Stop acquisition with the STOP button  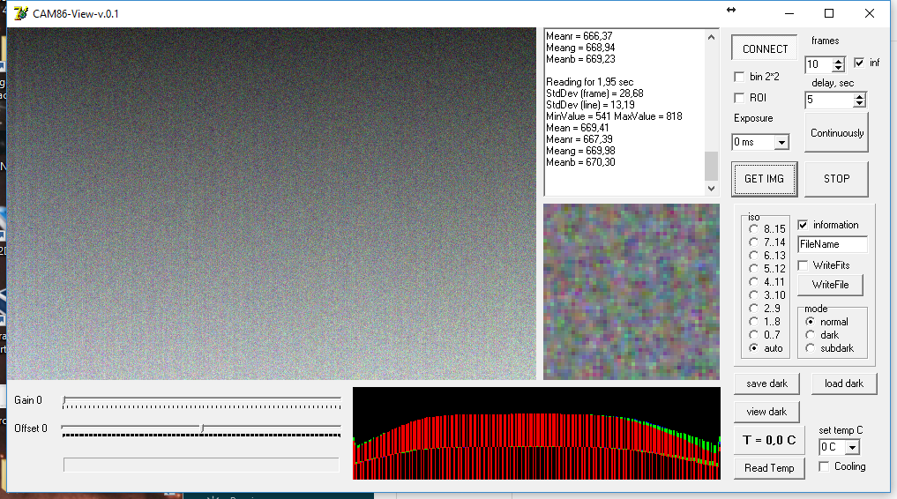[836, 179]
